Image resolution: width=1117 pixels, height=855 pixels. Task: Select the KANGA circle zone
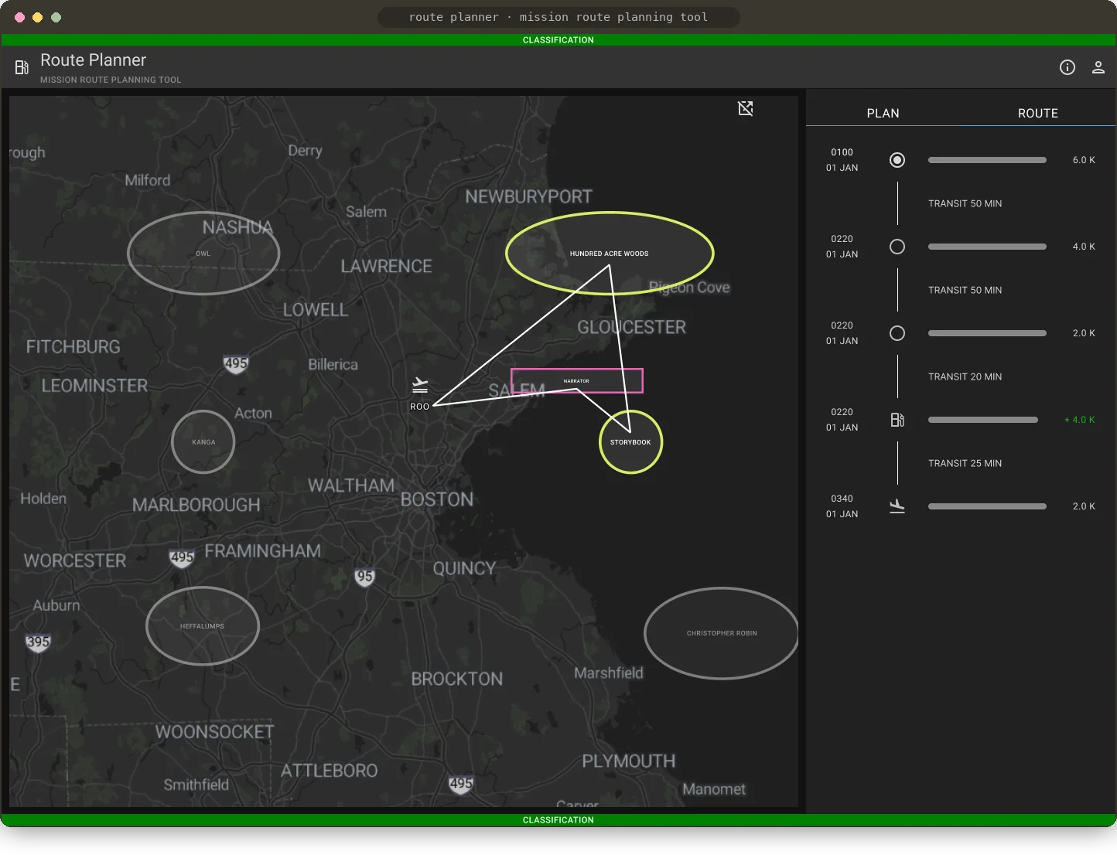(x=203, y=442)
